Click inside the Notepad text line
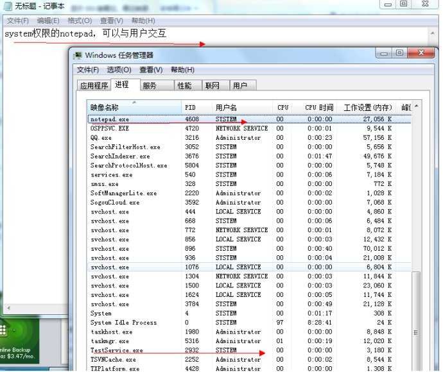The height and width of the screenshot is (372, 443). [x=85, y=33]
